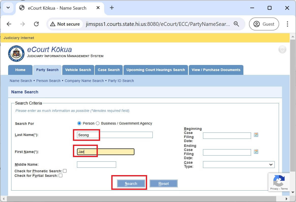This screenshot has width=296, height=202.
Task: Enable the Partial Search checkbox
Action: pos(60,175)
